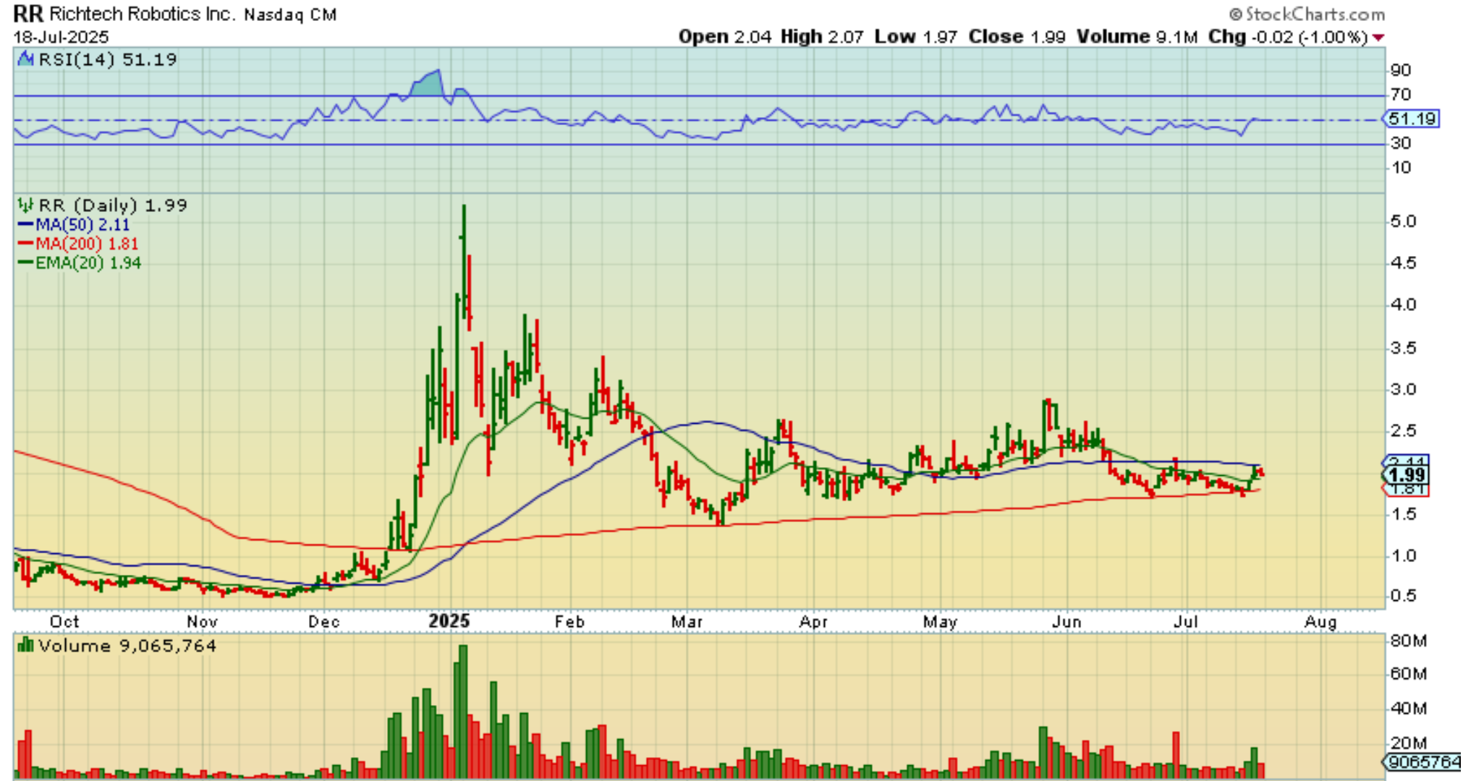Select the green EMA(20) legend swatch
Screen dimensions: 1463x781
coord(26,263)
